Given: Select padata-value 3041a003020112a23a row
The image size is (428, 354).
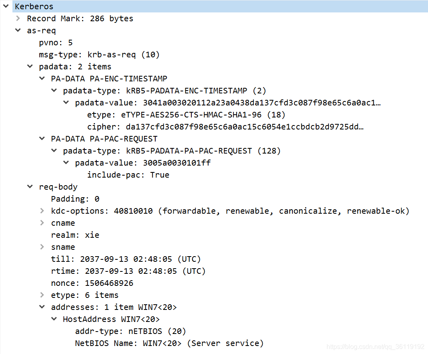Looking at the screenshot, I should (x=228, y=103).
